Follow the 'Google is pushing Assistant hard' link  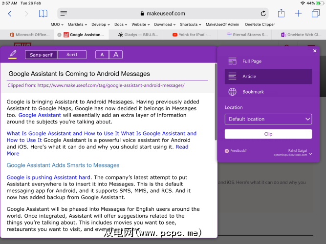(x=48, y=178)
